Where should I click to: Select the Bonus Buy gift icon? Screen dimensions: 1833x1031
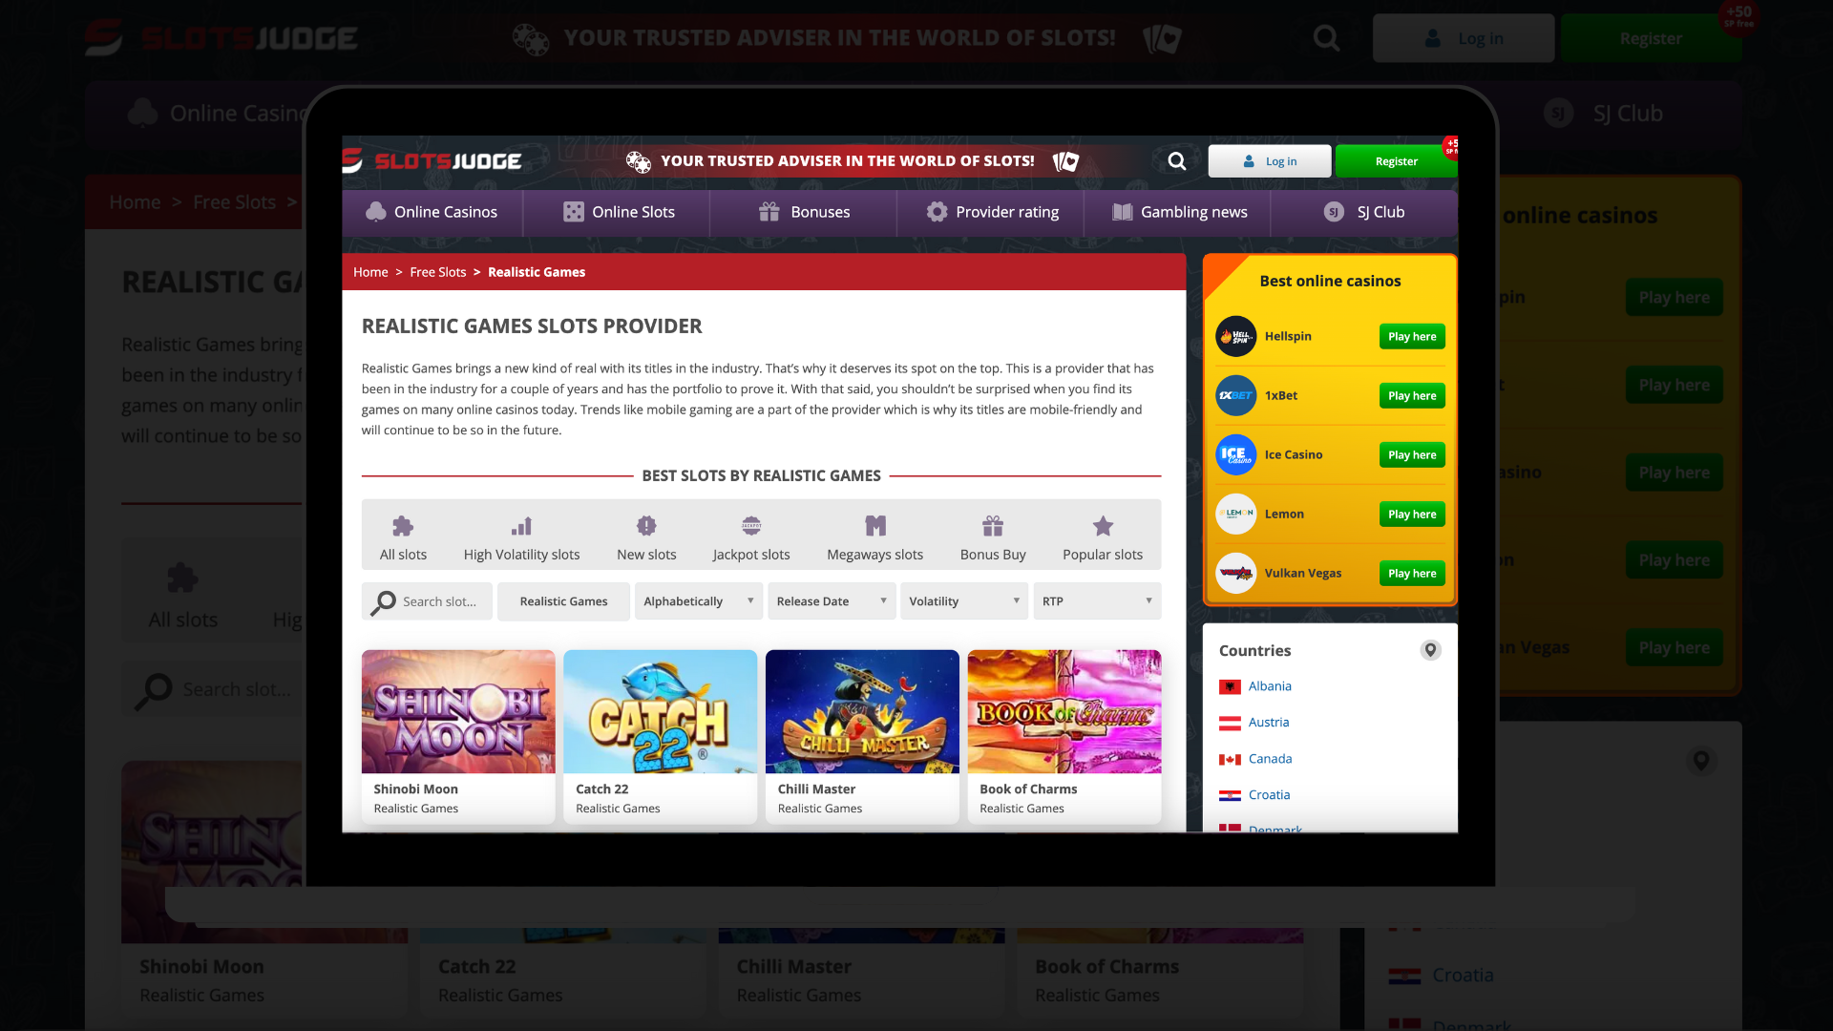coord(993,526)
